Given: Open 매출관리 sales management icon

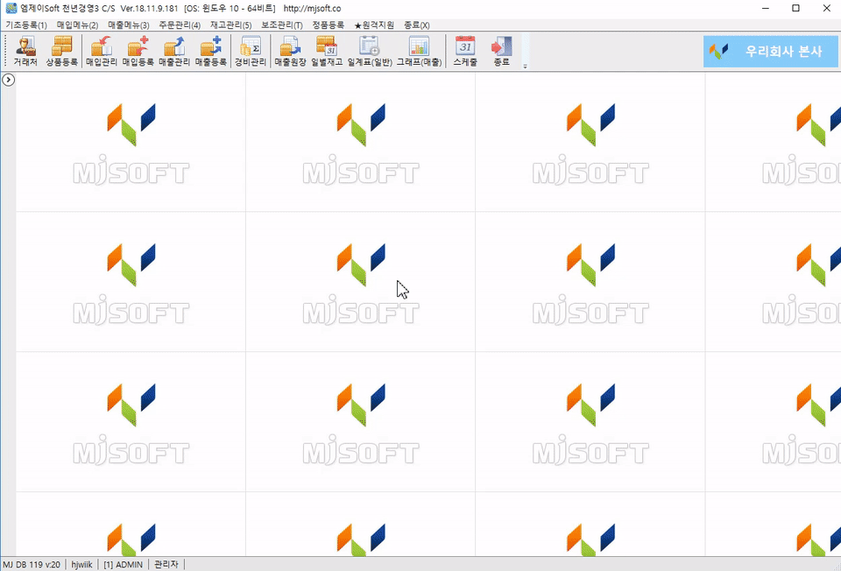Looking at the screenshot, I should tap(174, 52).
